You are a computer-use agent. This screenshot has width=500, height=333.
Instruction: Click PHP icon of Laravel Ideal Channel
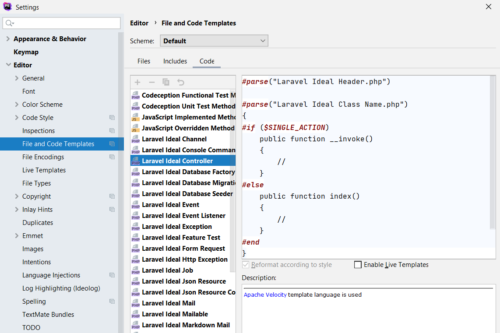(x=136, y=139)
